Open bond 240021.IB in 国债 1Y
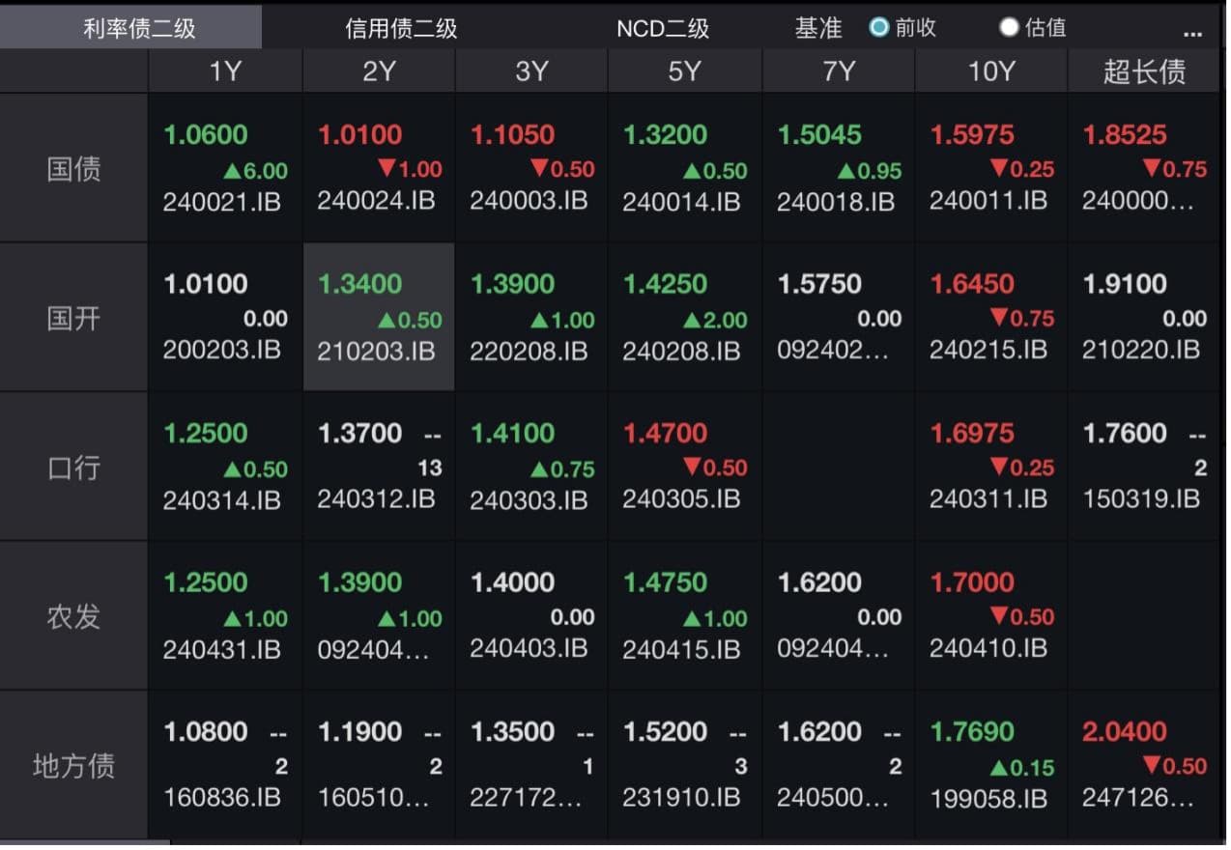 (x=225, y=168)
